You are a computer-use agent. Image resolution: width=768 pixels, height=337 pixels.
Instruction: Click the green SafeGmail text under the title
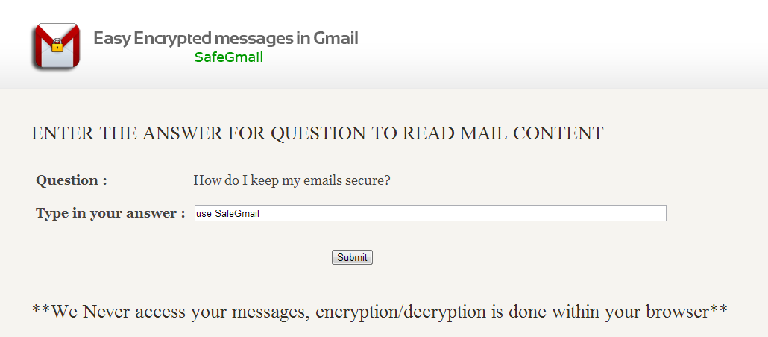tap(229, 57)
